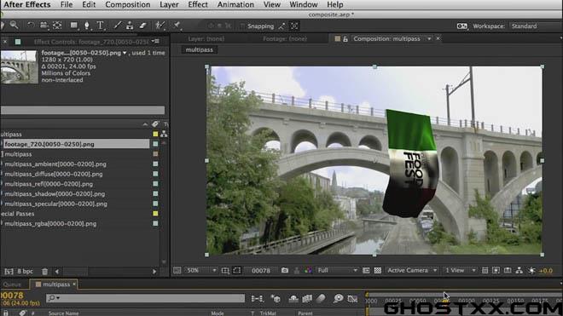Select the Eraser tool
This screenshot has height=316, width=563.
click(142, 26)
